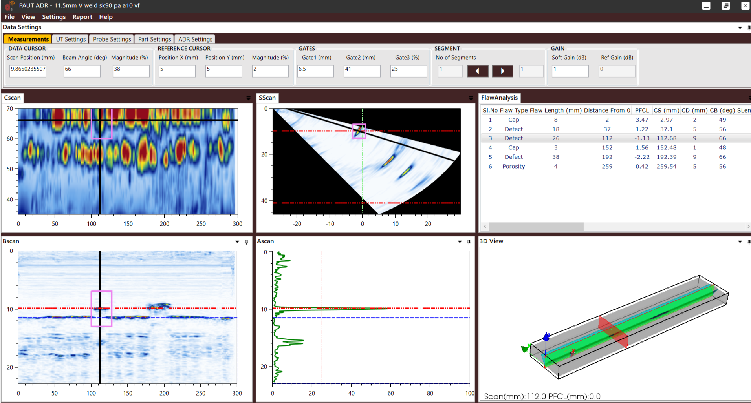Open the Report menu
751x403 pixels.
pyautogui.click(x=82, y=17)
